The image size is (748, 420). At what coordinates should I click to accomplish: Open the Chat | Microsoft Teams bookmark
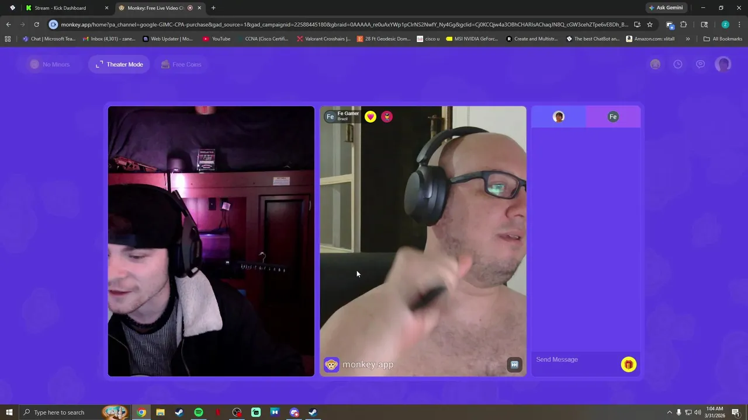pos(49,39)
